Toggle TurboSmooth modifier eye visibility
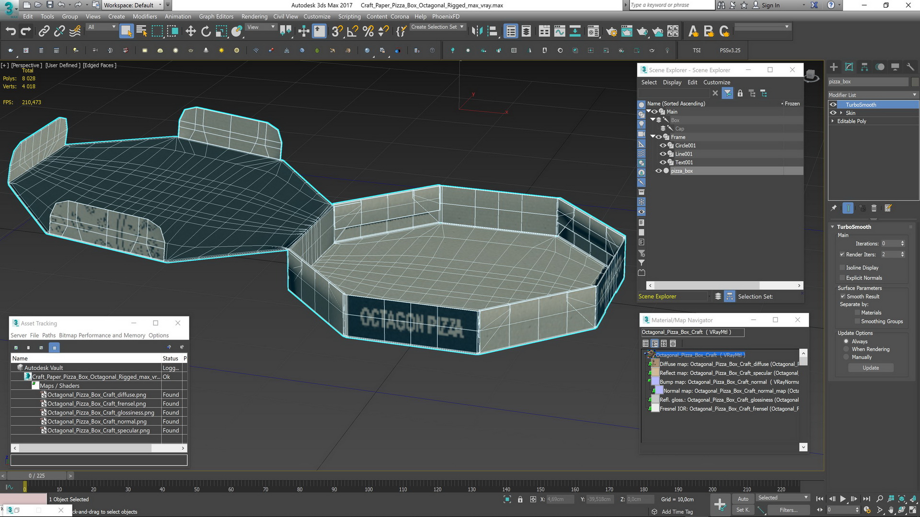 click(x=833, y=105)
